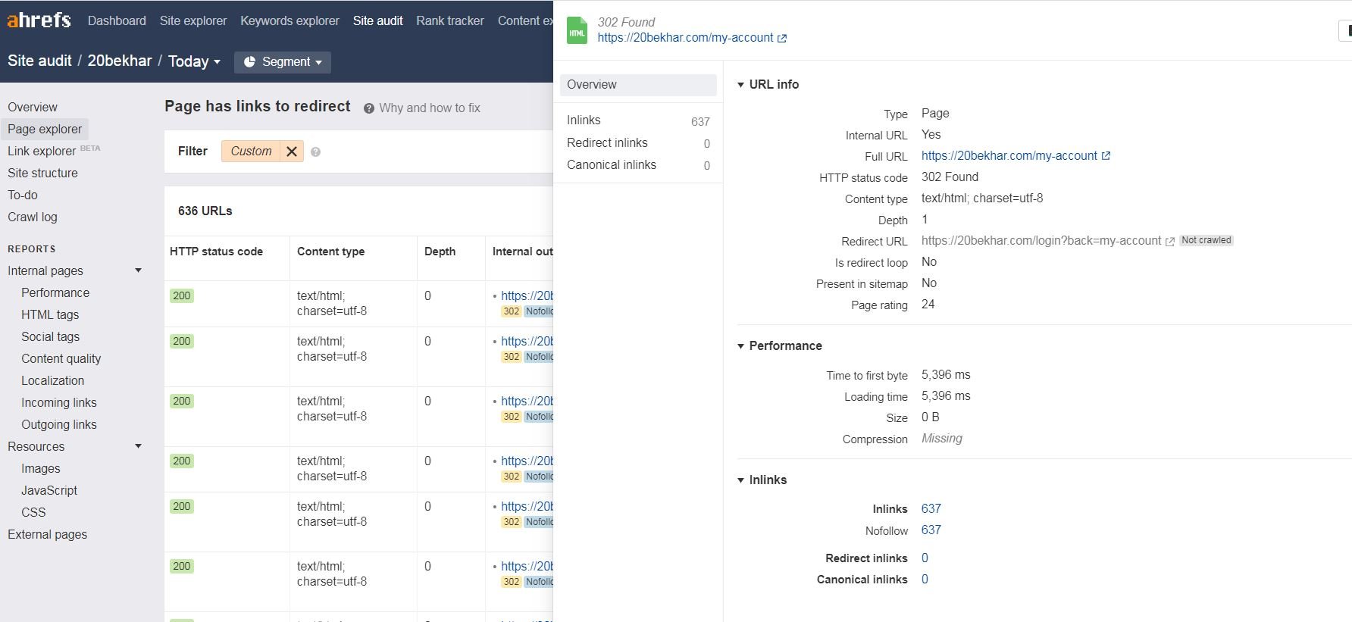Open external link icon beside header URL
The width and height of the screenshot is (1352, 622).
pos(782,39)
